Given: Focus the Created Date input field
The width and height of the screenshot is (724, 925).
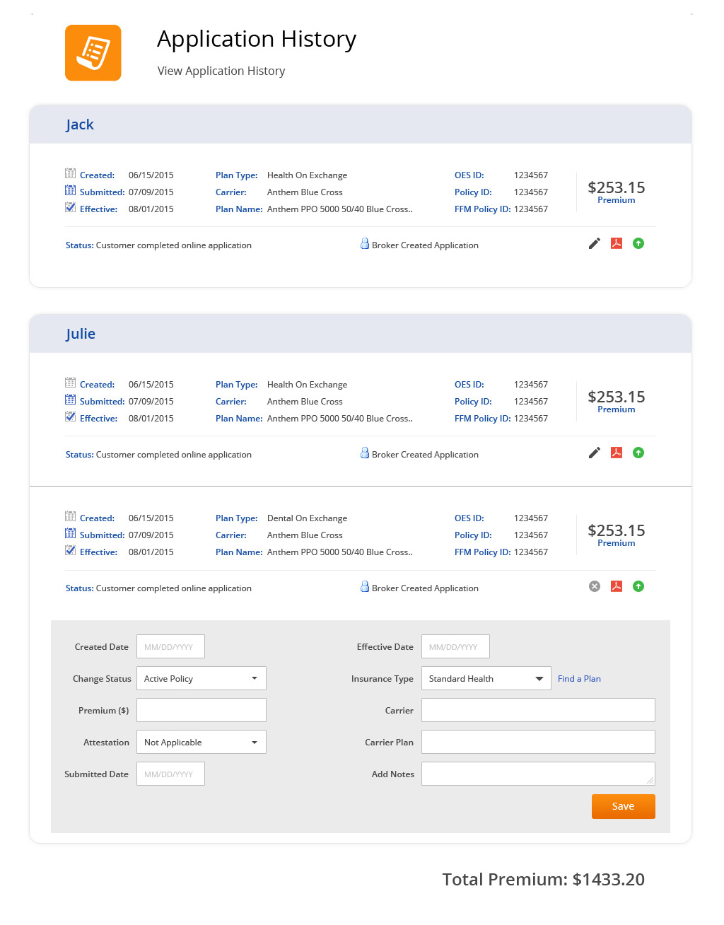Looking at the screenshot, I should coord(170,646).
